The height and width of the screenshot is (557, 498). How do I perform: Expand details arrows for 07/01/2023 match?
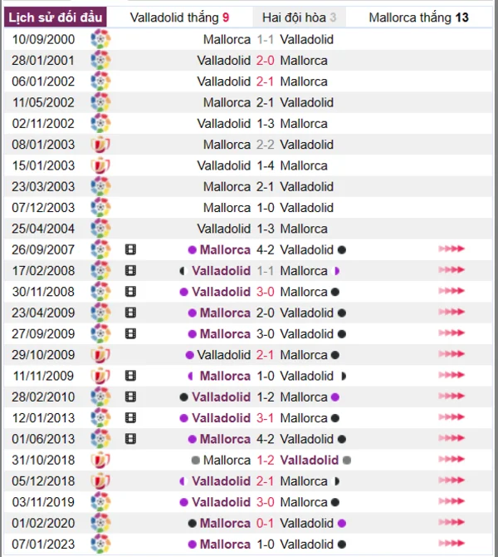(452, 543)
